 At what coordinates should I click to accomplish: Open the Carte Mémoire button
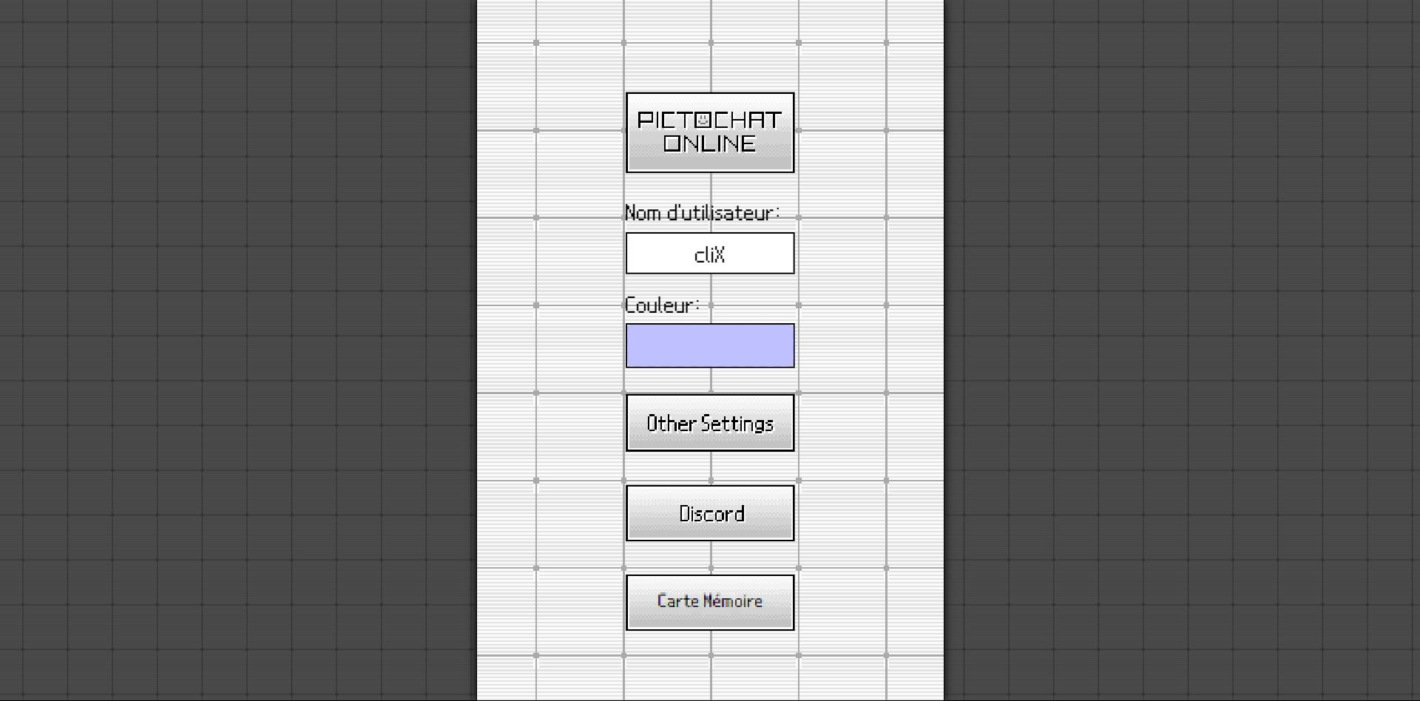pos(710,603)
